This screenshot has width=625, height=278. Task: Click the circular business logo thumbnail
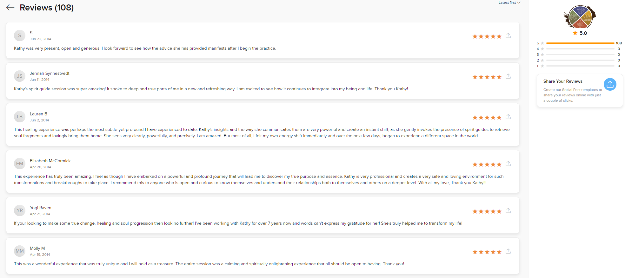(x=580, y=17)
